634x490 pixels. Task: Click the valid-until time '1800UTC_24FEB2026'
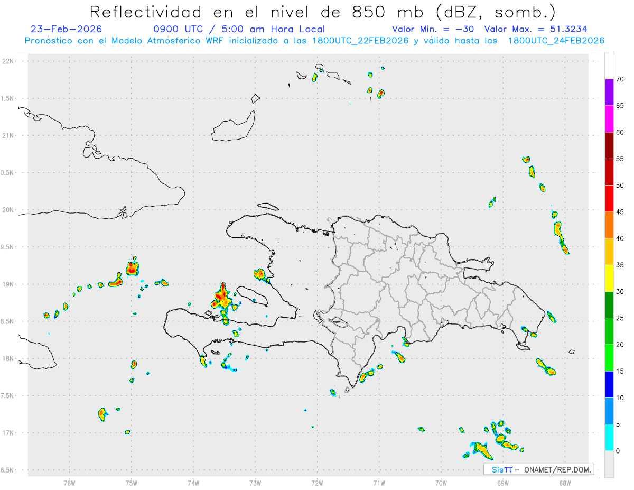coord(556,41)
